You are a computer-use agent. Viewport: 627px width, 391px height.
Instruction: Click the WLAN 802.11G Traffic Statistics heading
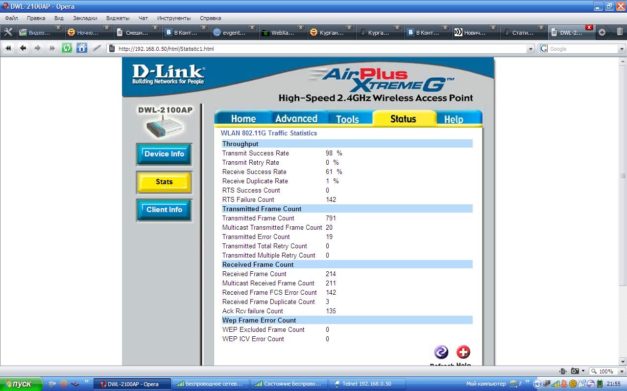[x=269, y=133]
